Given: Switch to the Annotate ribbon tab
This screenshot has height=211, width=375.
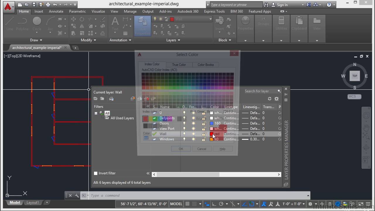Looking at the screenshot, I should click(x=56, y=11).
